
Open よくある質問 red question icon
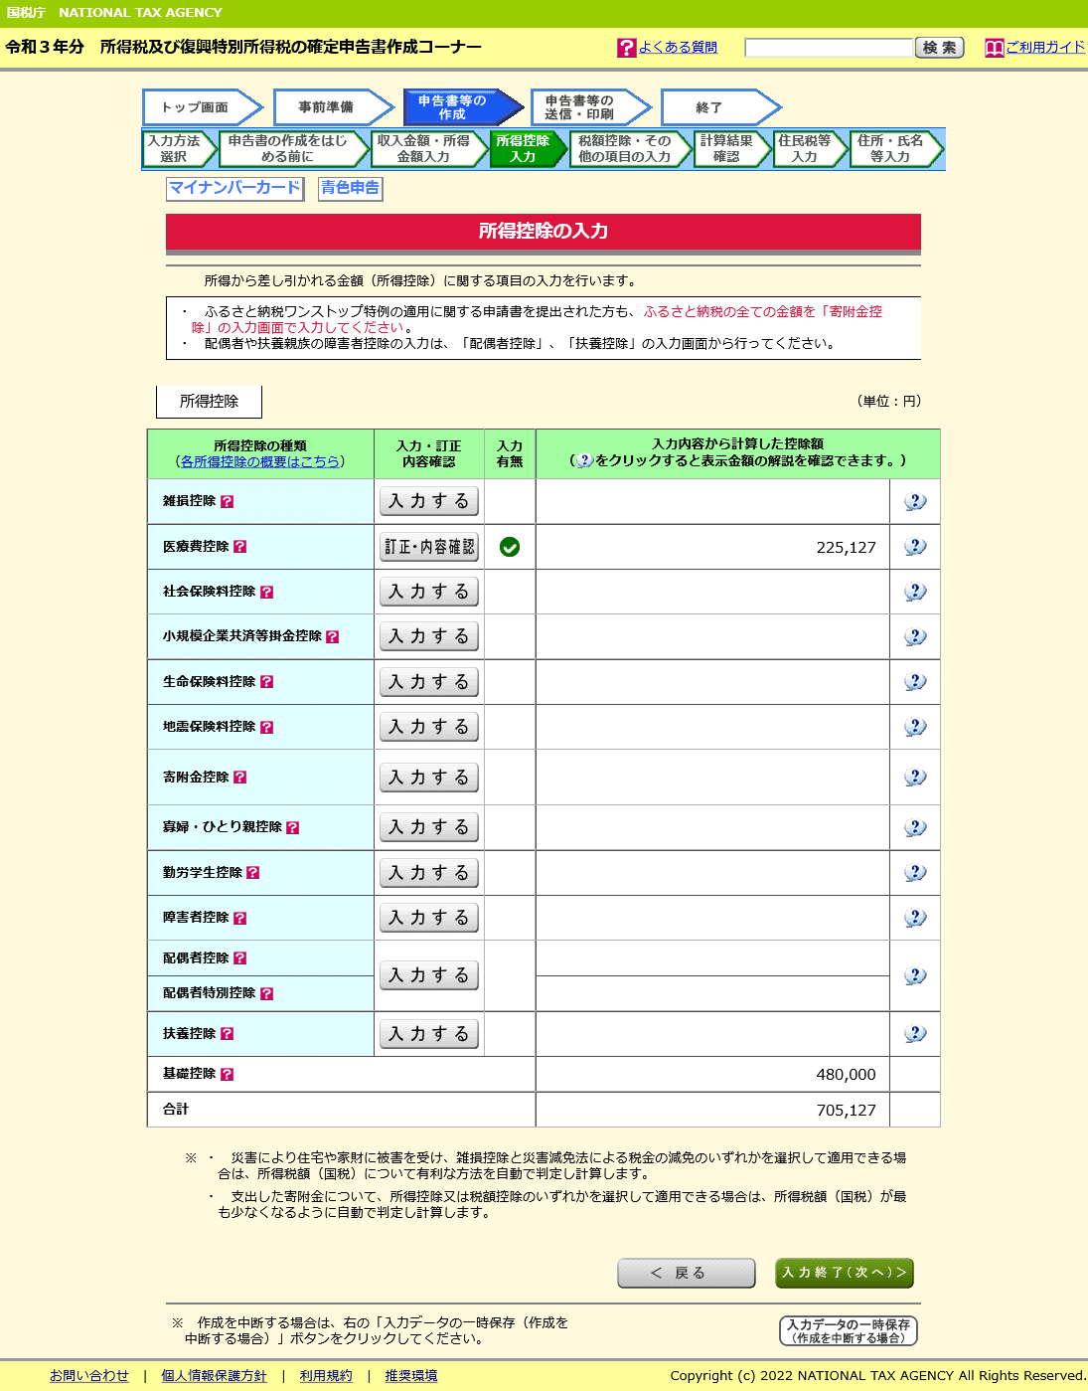625,47
